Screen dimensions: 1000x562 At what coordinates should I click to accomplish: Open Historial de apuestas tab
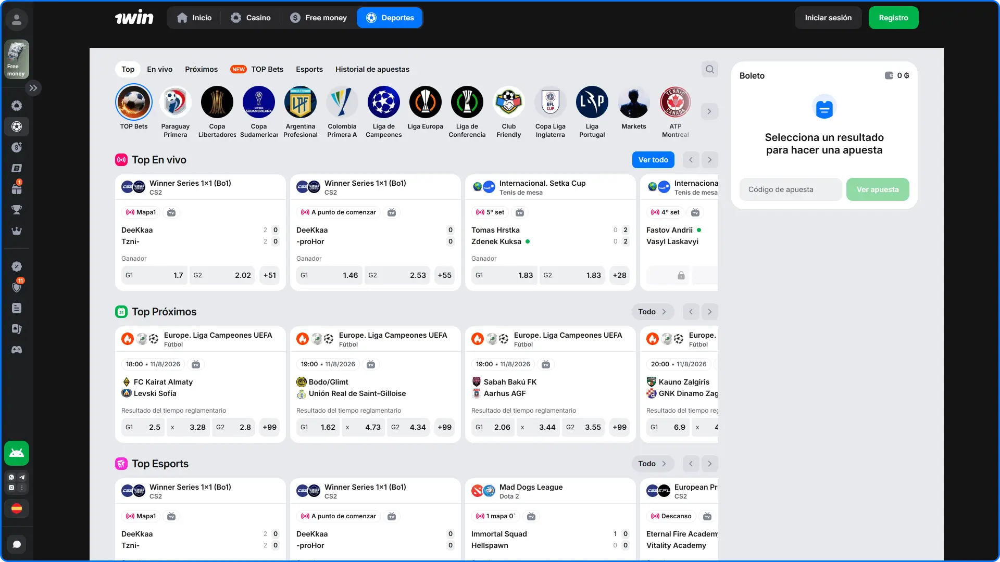pyautogui.click(x=372, y=69)
